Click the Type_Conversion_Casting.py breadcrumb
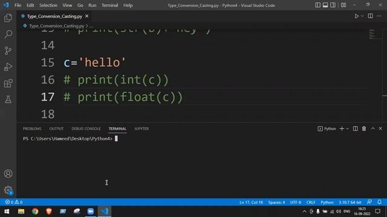 (56, 26)
